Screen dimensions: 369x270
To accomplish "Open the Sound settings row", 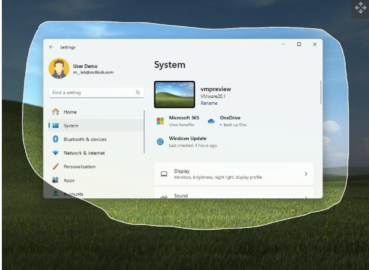I will [234, 193].
